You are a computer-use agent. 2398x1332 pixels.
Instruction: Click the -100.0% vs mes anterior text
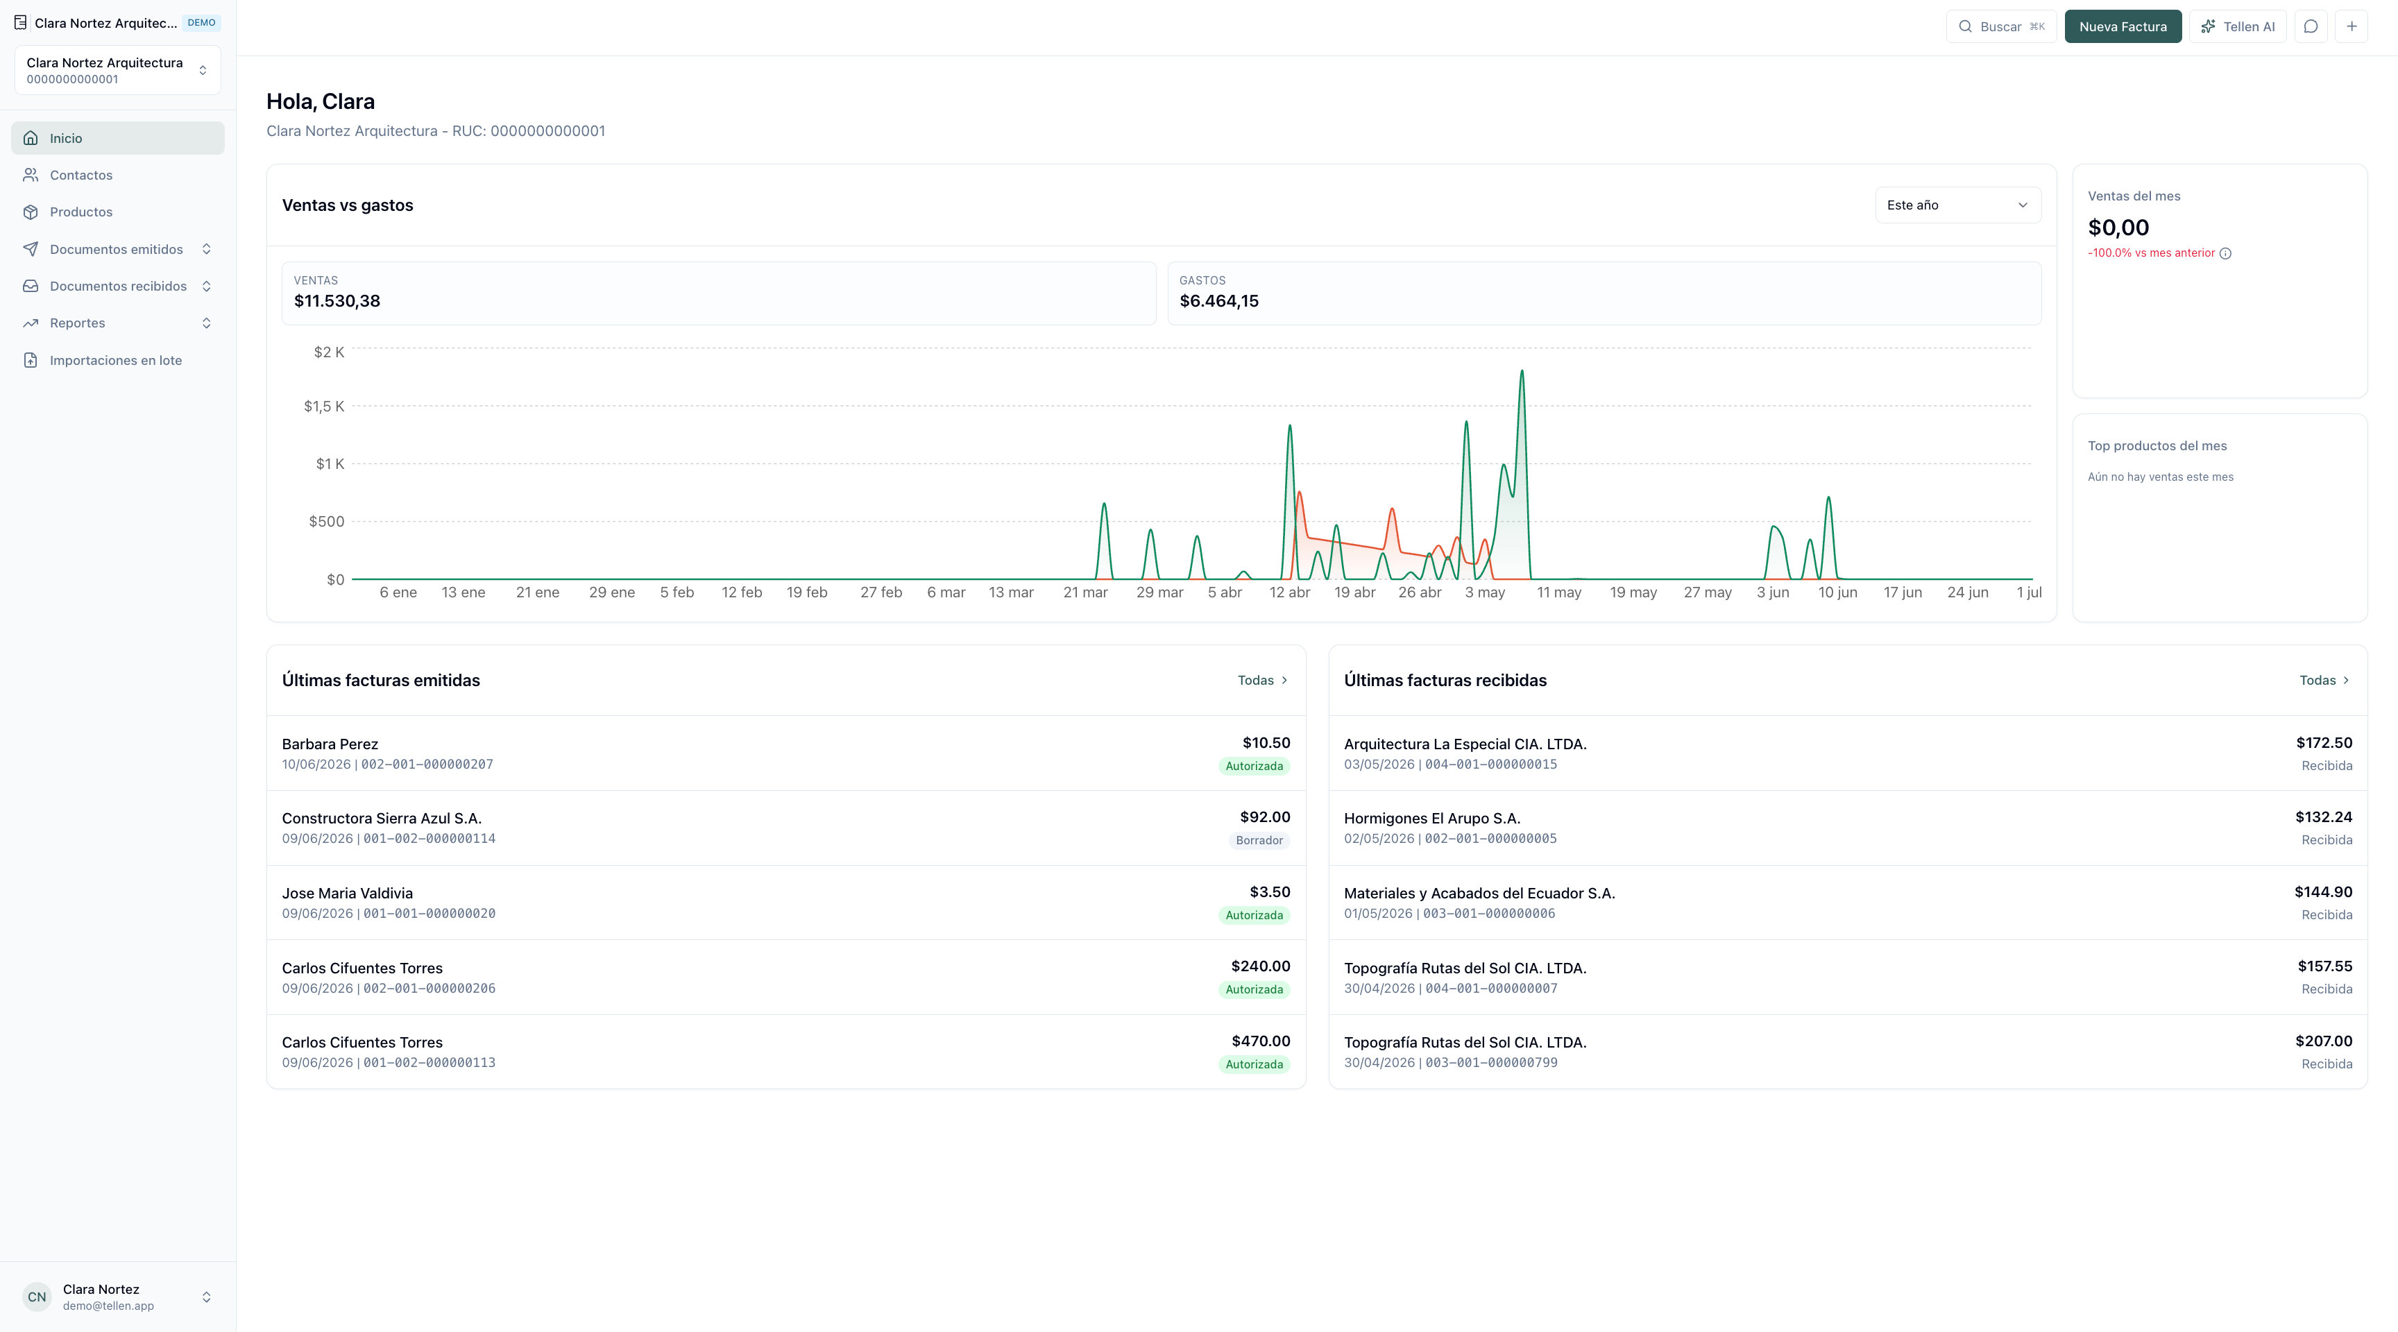click(x=2150, y=253)
